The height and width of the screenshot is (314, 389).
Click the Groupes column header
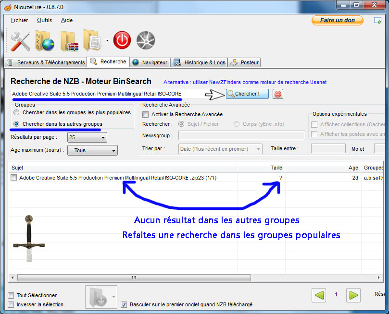click(x=372, y=168)
